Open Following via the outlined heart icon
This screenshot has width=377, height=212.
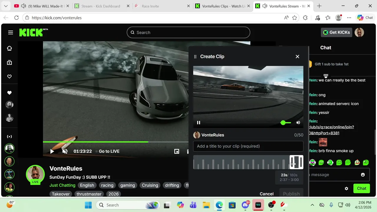(9, 77)
